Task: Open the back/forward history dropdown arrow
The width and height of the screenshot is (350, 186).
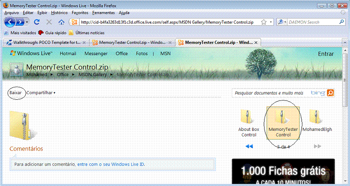Action: [x=27, y=22]
